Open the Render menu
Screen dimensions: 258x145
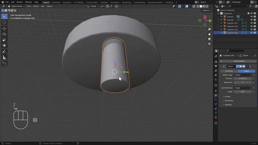tap(20, 2)
